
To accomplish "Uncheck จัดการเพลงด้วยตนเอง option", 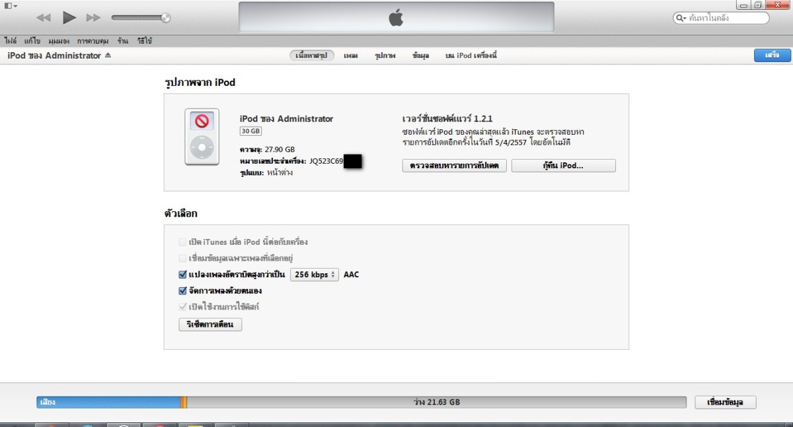I will click(x=183, y=290).
